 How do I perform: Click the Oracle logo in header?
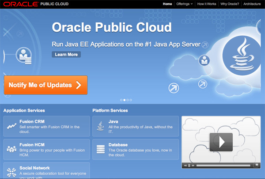pyautogui.click(x=21, y=4)
